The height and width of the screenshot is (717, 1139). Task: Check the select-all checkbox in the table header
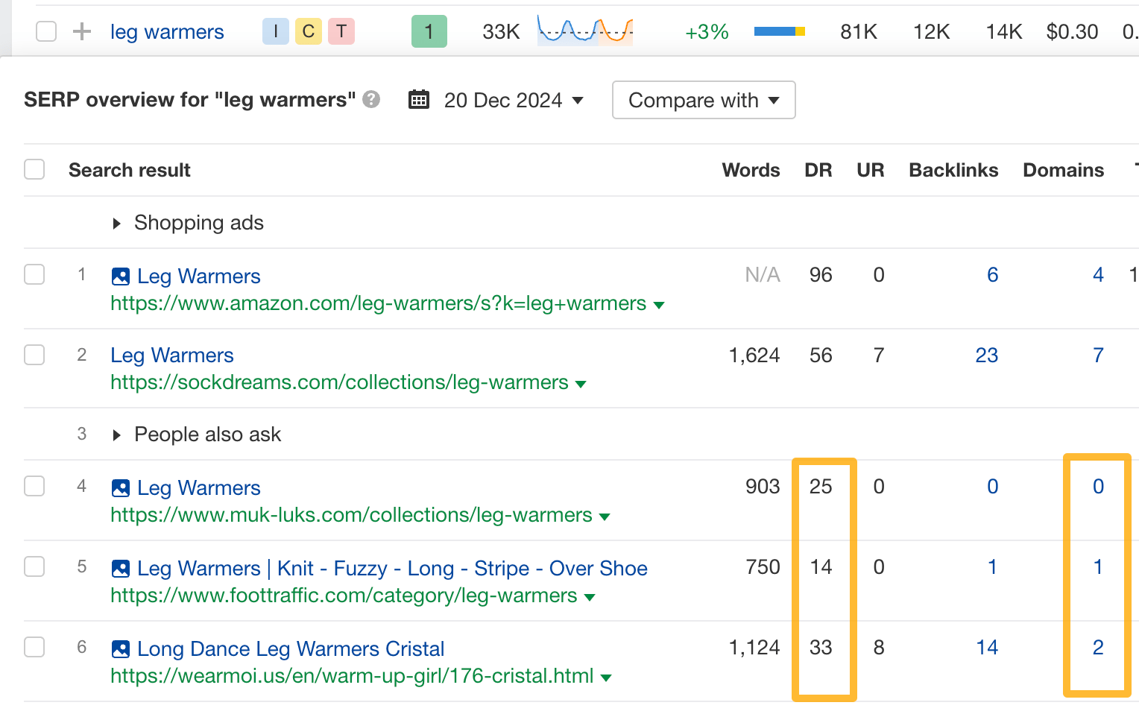tap(34, 169)
